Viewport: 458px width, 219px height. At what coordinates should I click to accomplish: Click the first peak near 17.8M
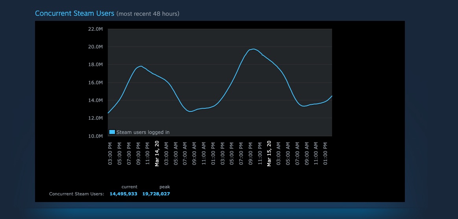141,66
